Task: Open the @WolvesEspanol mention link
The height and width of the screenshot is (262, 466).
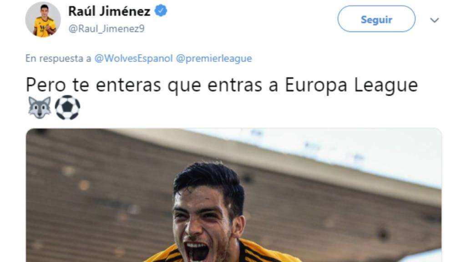Action: (x=133, y=58)
